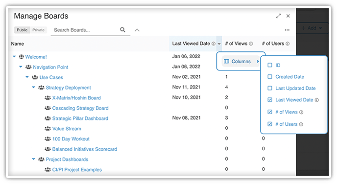337x184 pixels.
Task: Switch to Private boards
Action: coord(39,30)
